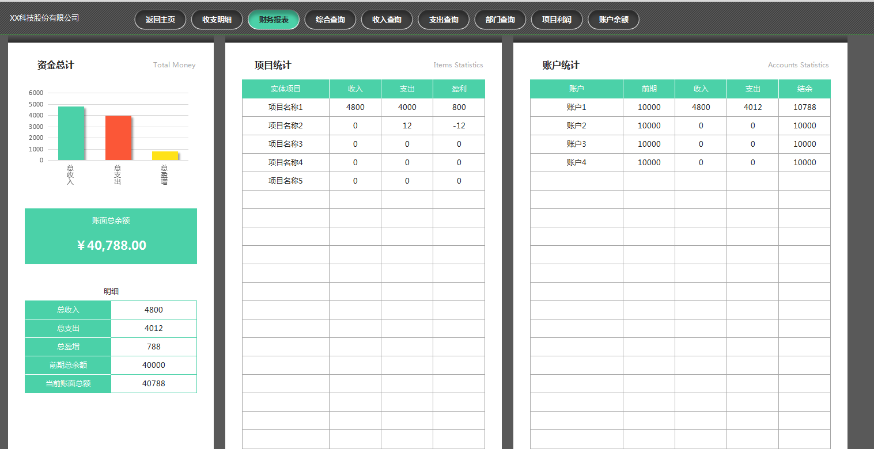Select the 账户1 row label

click(x=577, y=107)
